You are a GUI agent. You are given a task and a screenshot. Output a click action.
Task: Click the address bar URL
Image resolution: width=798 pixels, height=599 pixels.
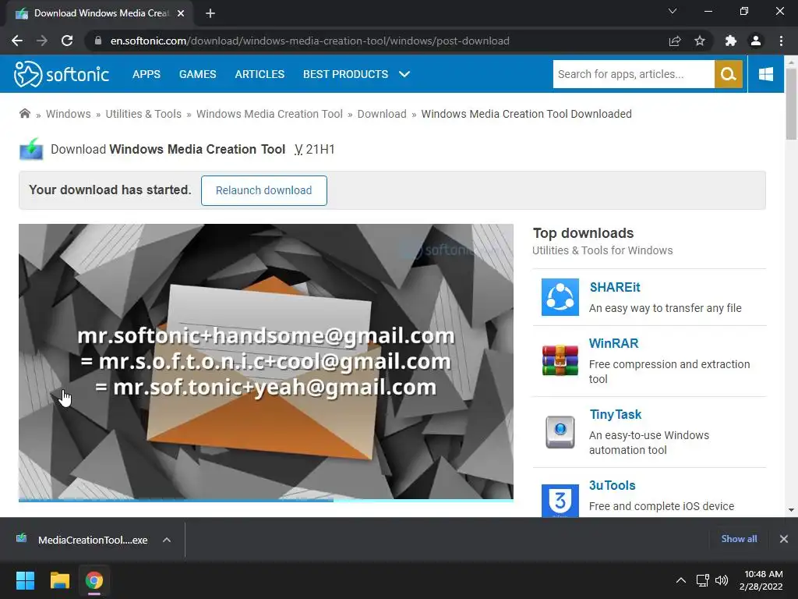click(x=309, y=41)
